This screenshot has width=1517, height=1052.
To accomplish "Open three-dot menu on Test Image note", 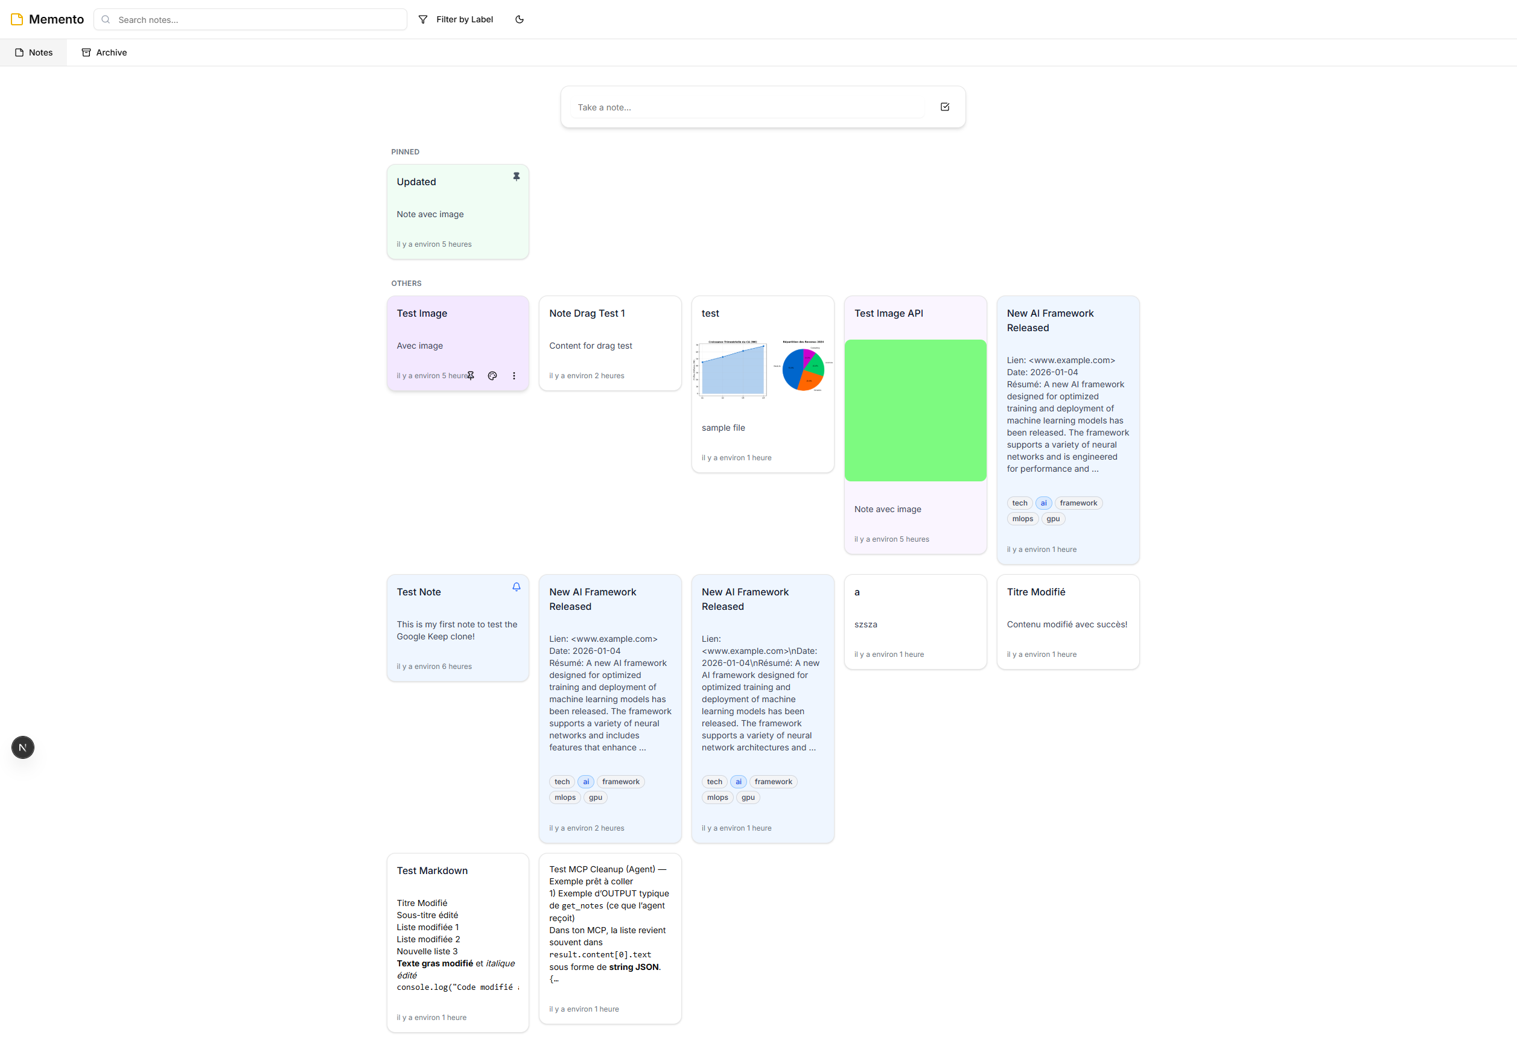I will coord(514,376).
